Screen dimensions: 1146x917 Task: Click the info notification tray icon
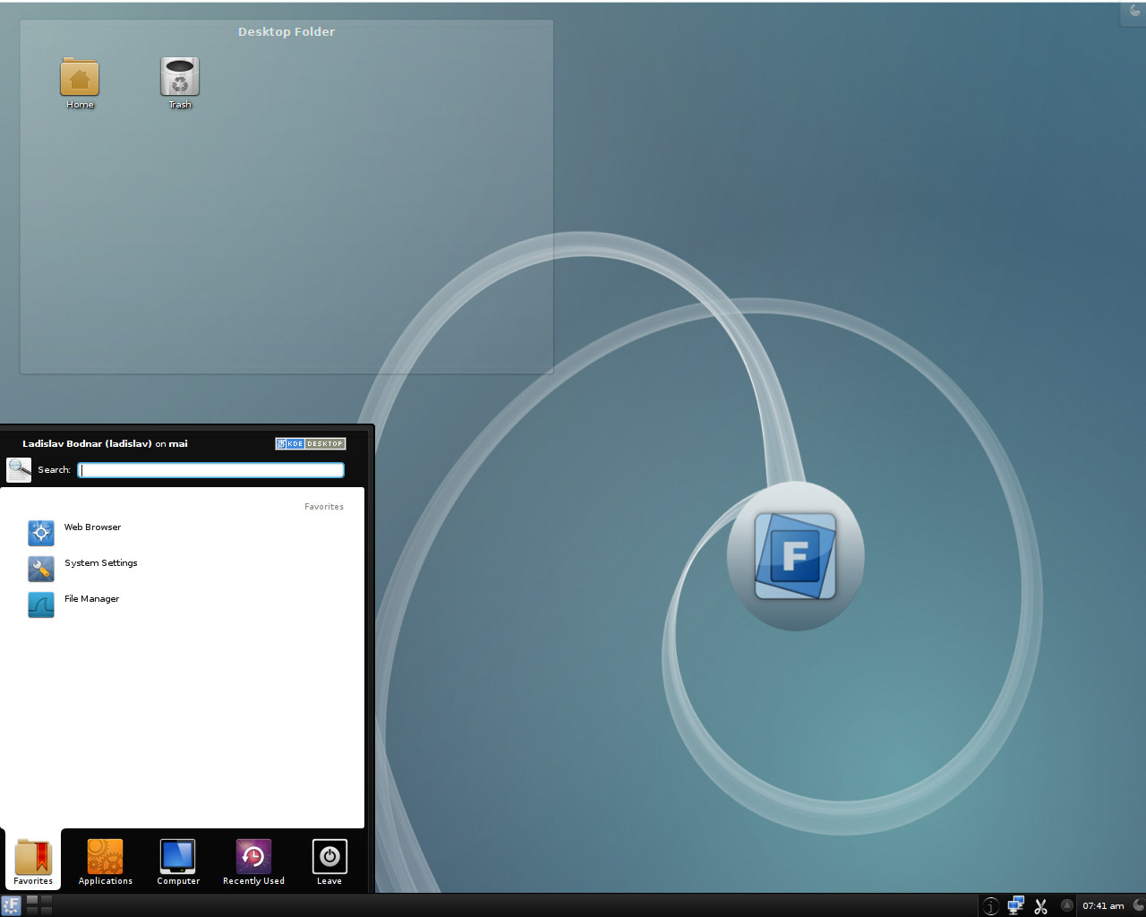990,906
